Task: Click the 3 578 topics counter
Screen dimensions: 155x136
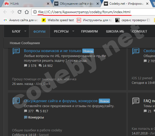Action: (x=30, y=66)
